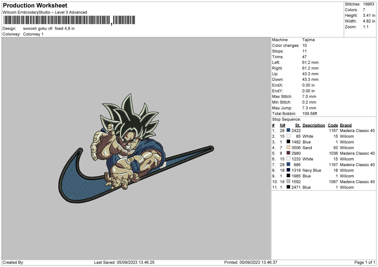Click the Goku swoosh embroidery design preview
This screenshot has width=378, height=267.
[136, 148]
